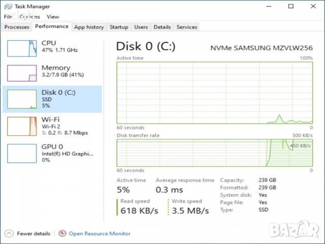Open the Users tab
The image size is (325, 244).
pyautogui.click(x=141, y=27)
